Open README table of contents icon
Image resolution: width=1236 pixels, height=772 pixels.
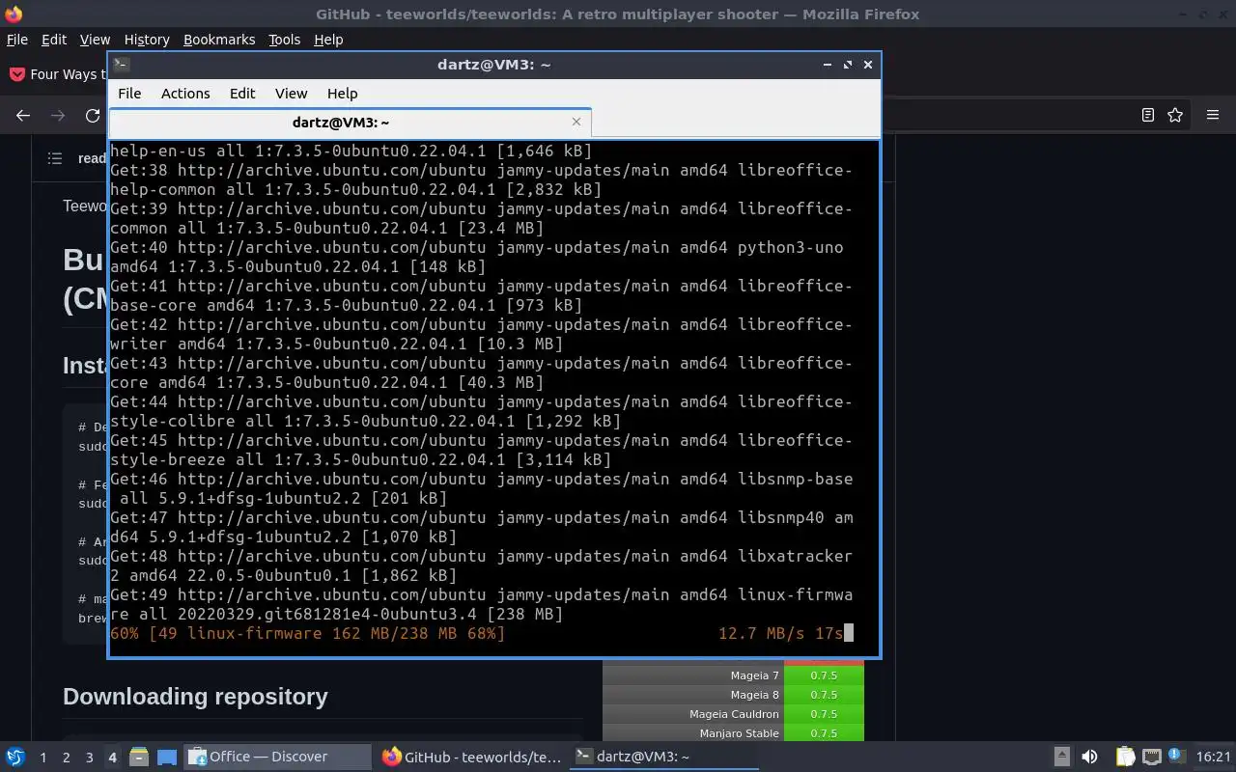[x=55, y=158]
